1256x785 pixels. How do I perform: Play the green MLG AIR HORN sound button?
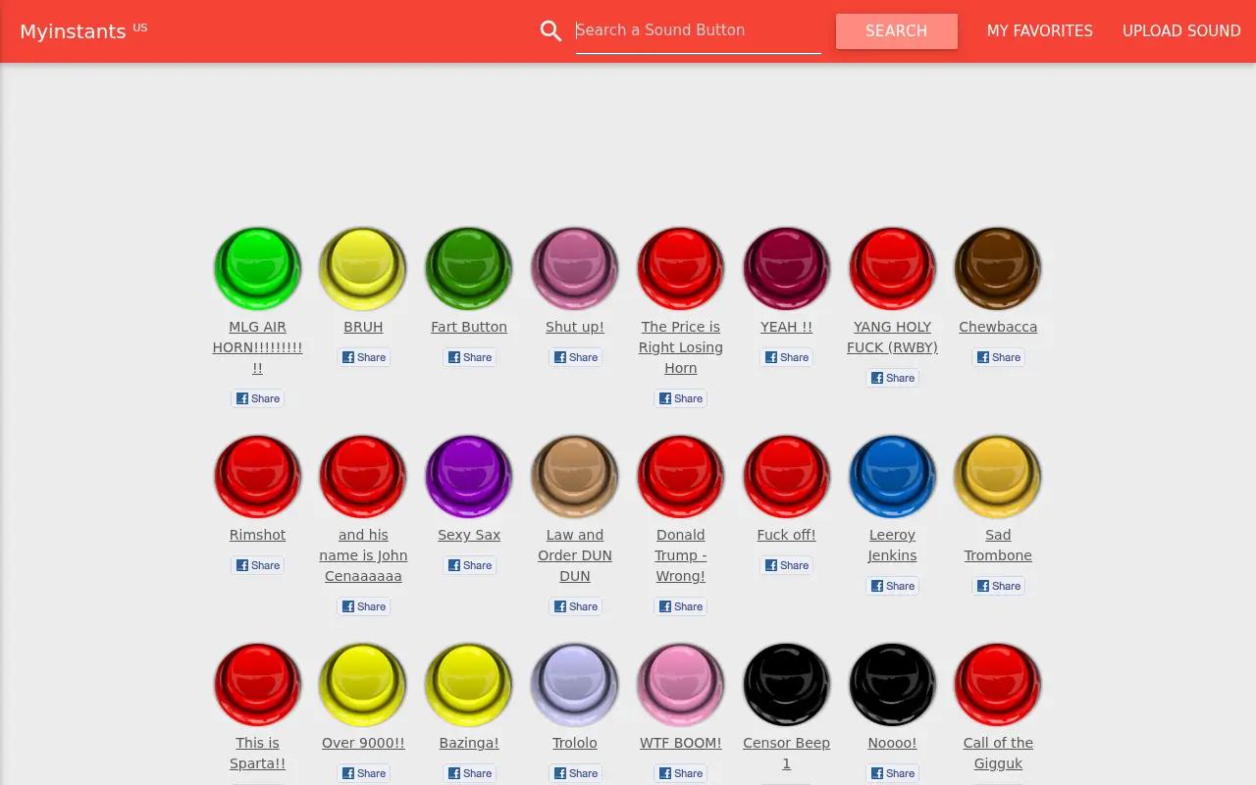click(257, 268)
